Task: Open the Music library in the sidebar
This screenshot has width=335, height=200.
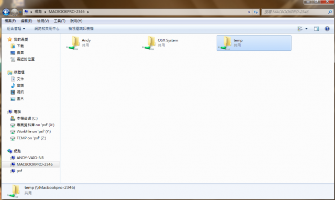Action: (x=17, y=85)
